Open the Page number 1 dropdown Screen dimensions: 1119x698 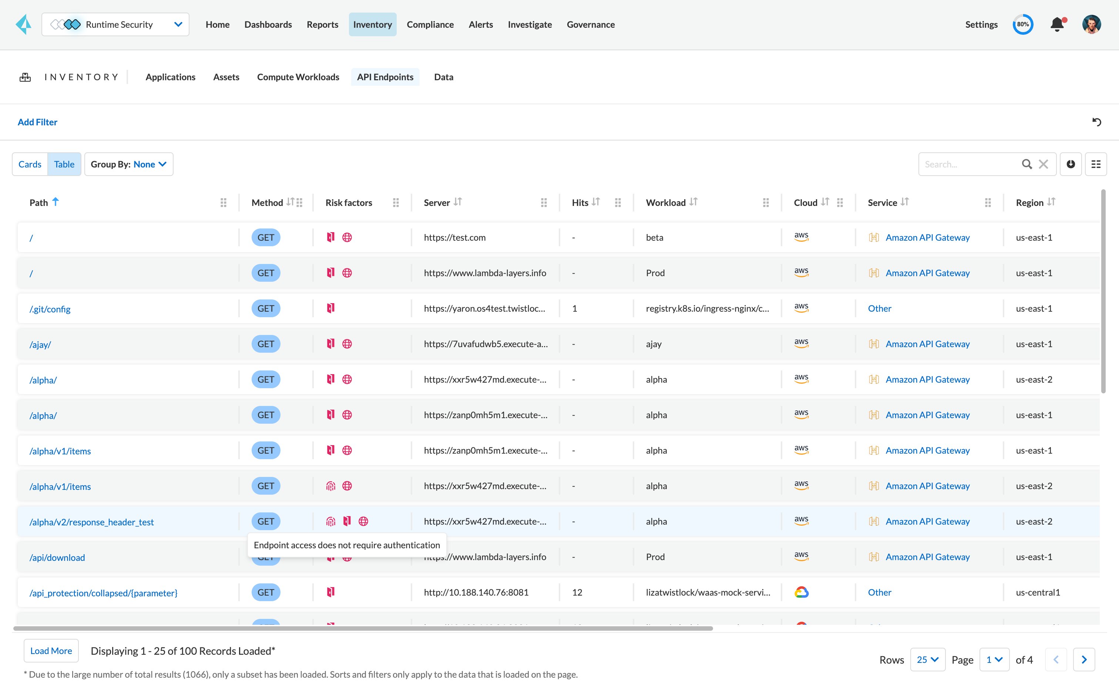tap(994, 660)
